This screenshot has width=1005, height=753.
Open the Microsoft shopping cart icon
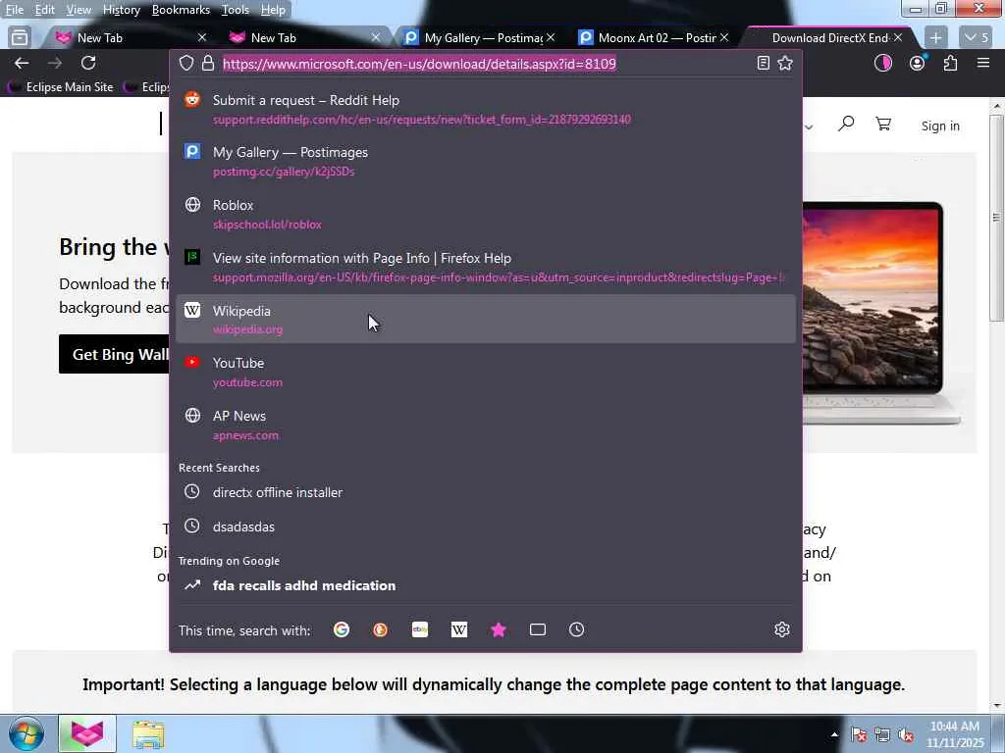point(883,124)
